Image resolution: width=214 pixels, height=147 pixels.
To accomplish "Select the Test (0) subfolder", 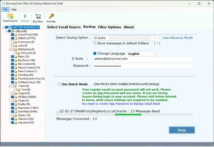I will pos(26,90).
